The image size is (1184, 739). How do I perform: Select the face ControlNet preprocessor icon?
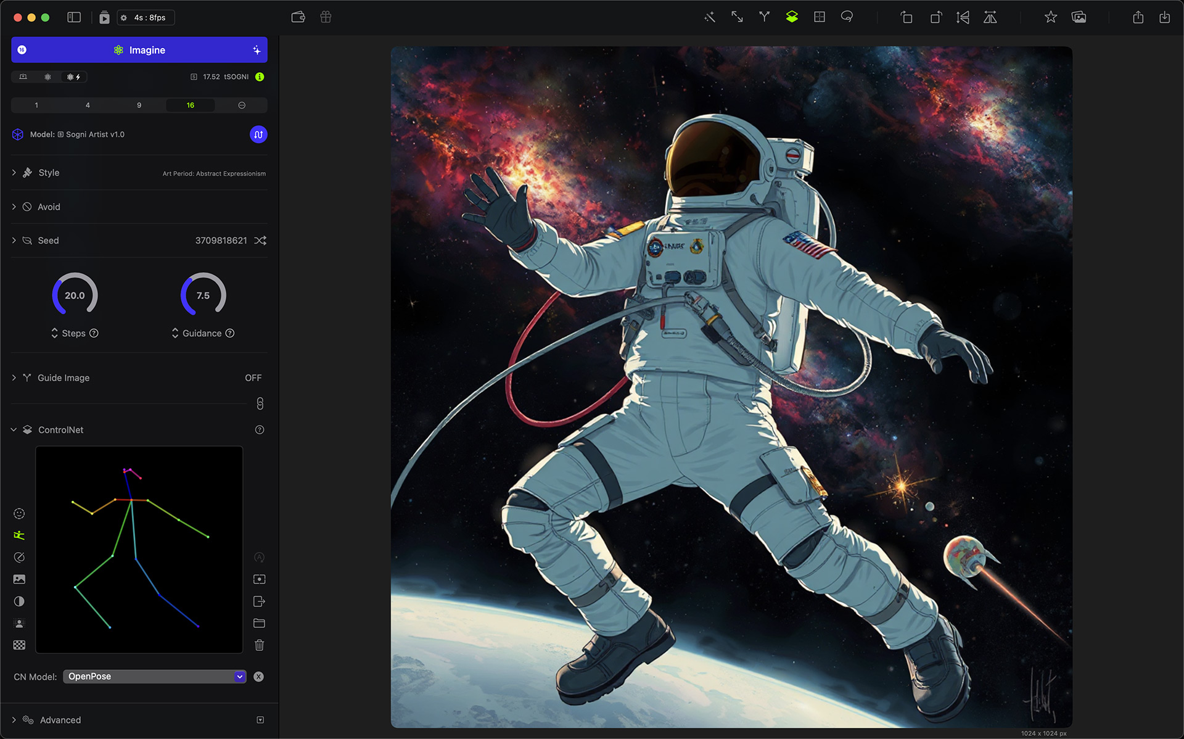pos(19,513)
